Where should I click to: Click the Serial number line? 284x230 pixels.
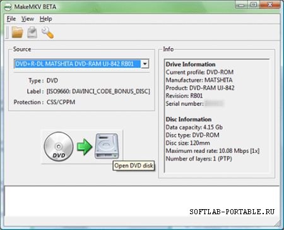pos(194,104)
